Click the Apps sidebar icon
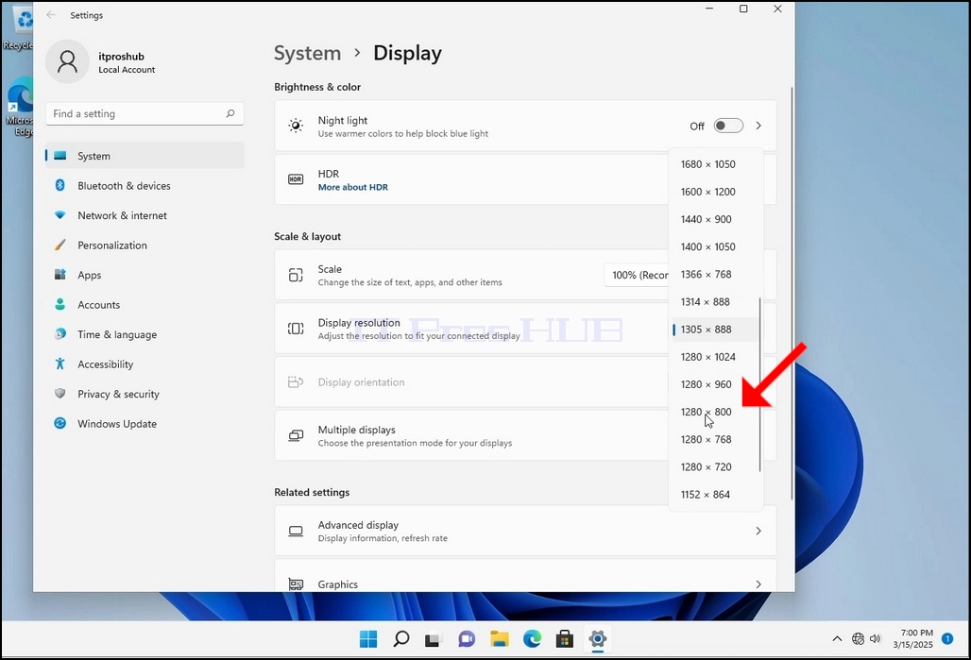 (60, 274)
